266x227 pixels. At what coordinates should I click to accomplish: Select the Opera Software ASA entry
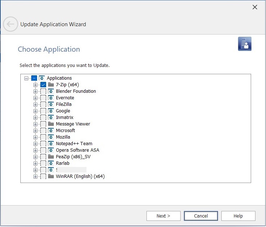[x=77, y=150]
